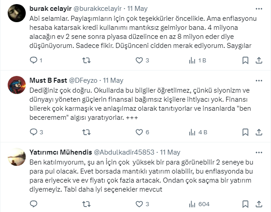Share Must B Fast's tweet

pyautogui.click(x=259, y=132)
